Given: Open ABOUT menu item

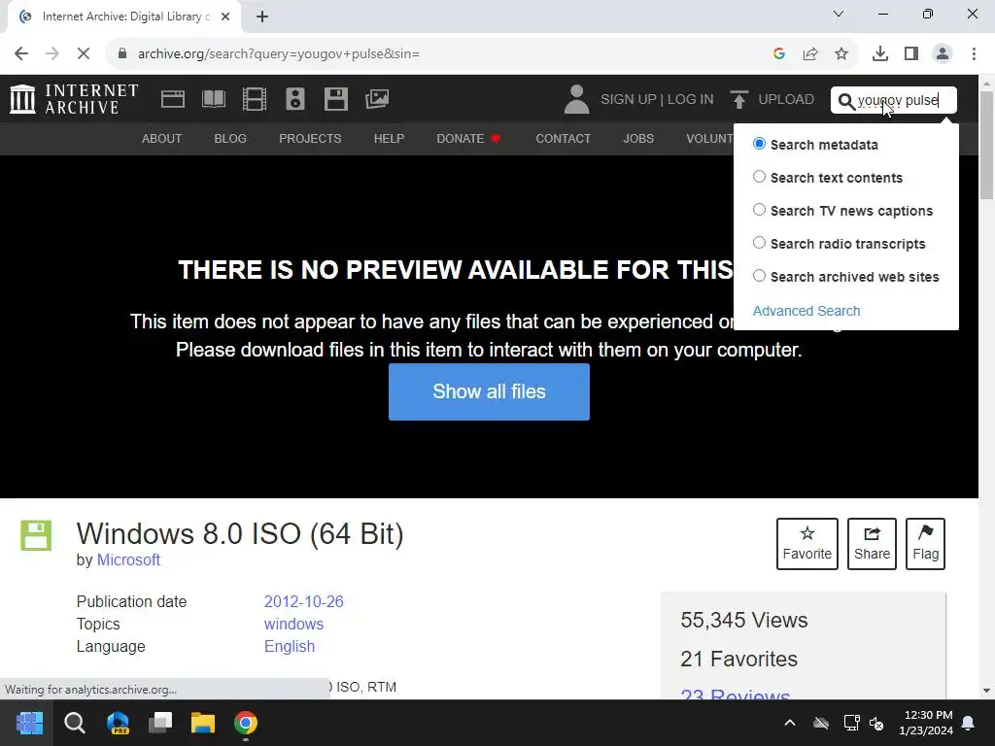Looking at the screenshot, I should coord(162,138).
